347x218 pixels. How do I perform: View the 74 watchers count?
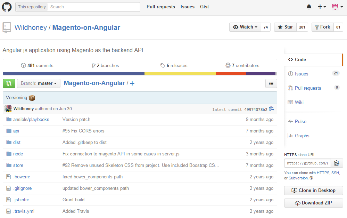[266, 27]
